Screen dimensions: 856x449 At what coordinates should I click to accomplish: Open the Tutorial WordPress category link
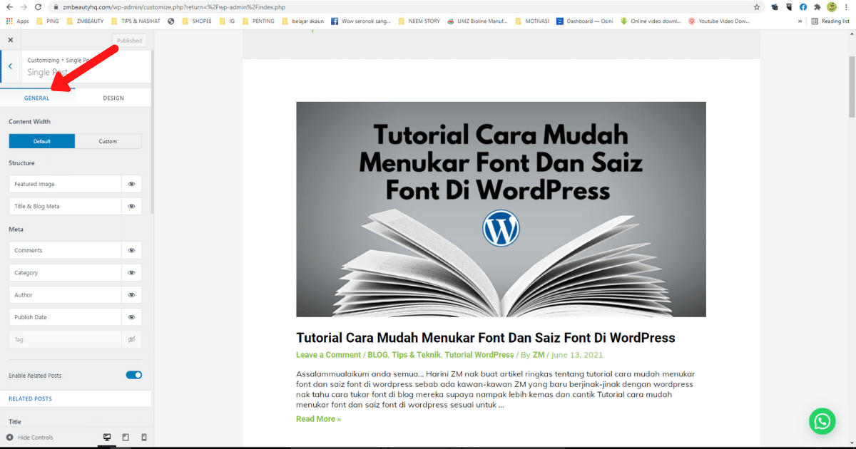[479, 354]
